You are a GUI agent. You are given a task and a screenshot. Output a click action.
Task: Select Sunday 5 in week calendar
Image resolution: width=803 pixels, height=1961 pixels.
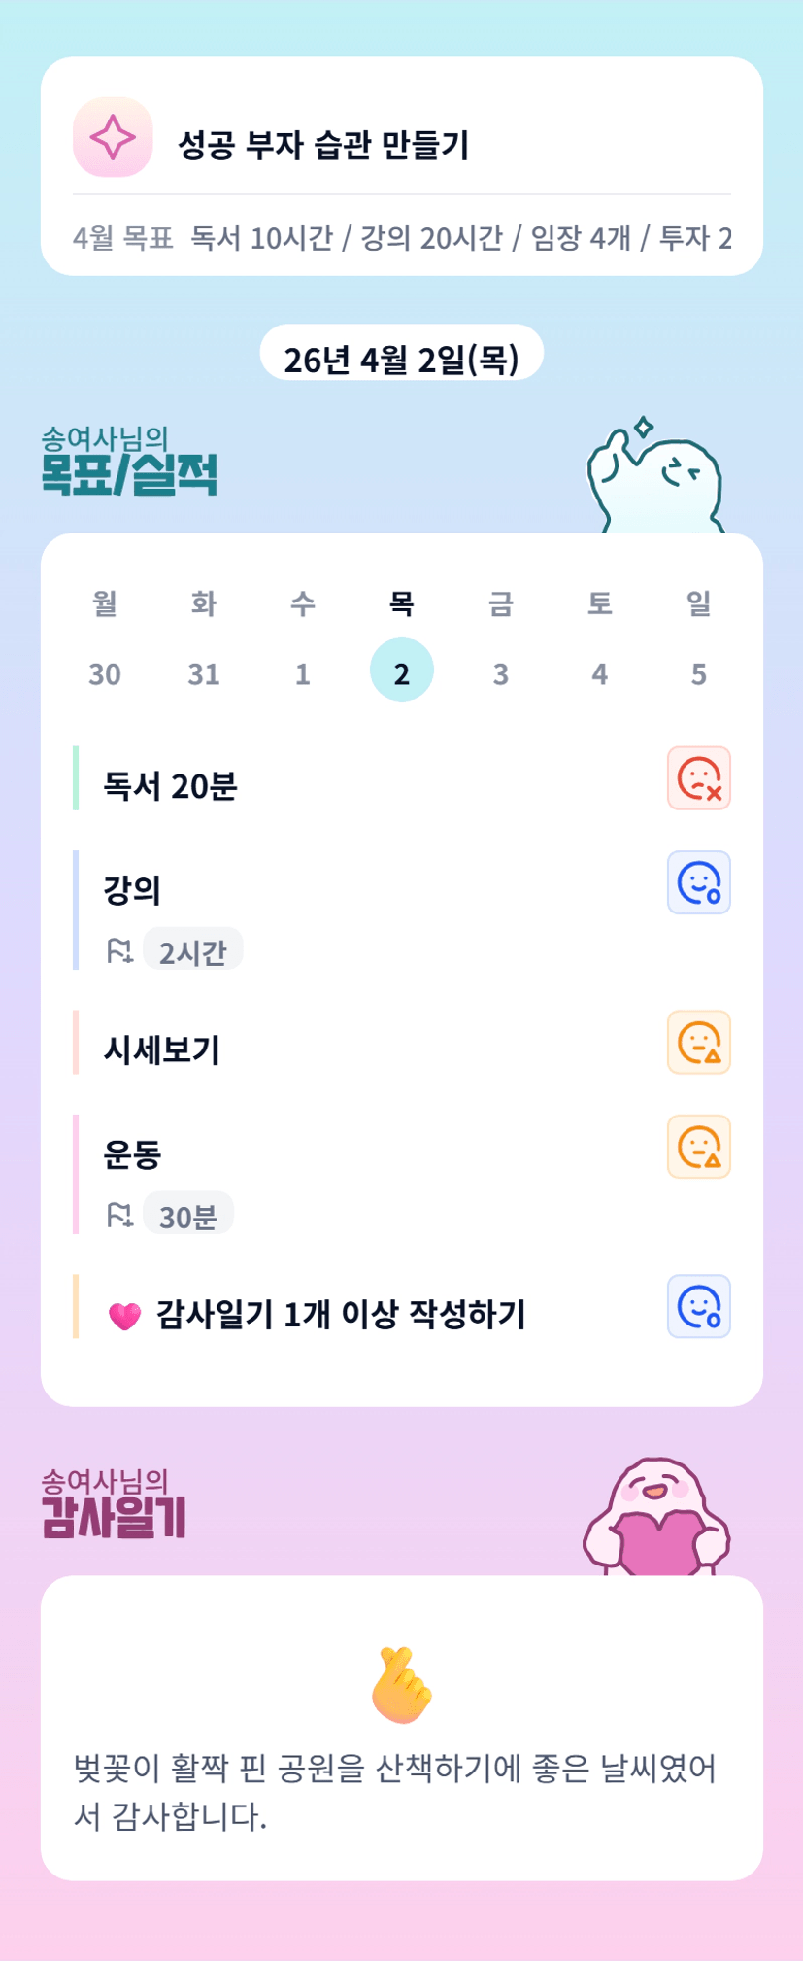tap(698, 672)
